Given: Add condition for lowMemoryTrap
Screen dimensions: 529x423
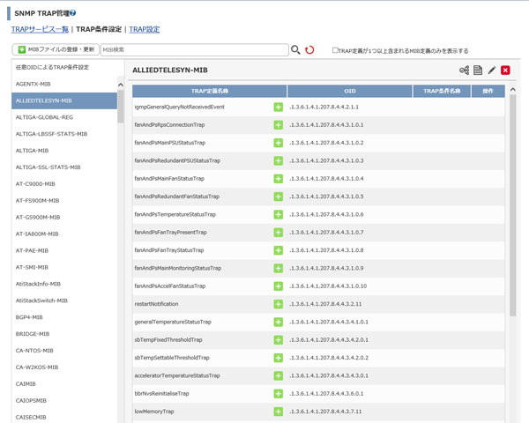Looking at the screenshot, I should 279,412.
